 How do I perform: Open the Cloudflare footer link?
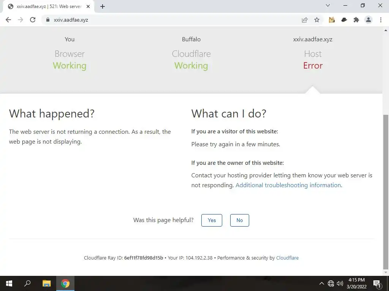pyautogui.click(x=287, y=258)
